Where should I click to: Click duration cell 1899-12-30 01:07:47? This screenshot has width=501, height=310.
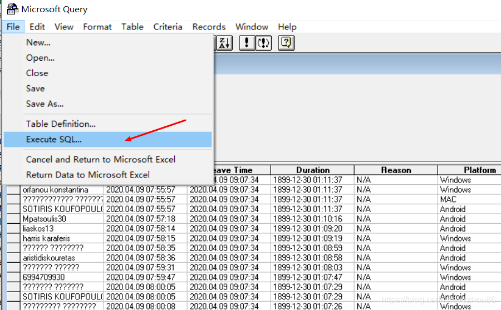312,277
